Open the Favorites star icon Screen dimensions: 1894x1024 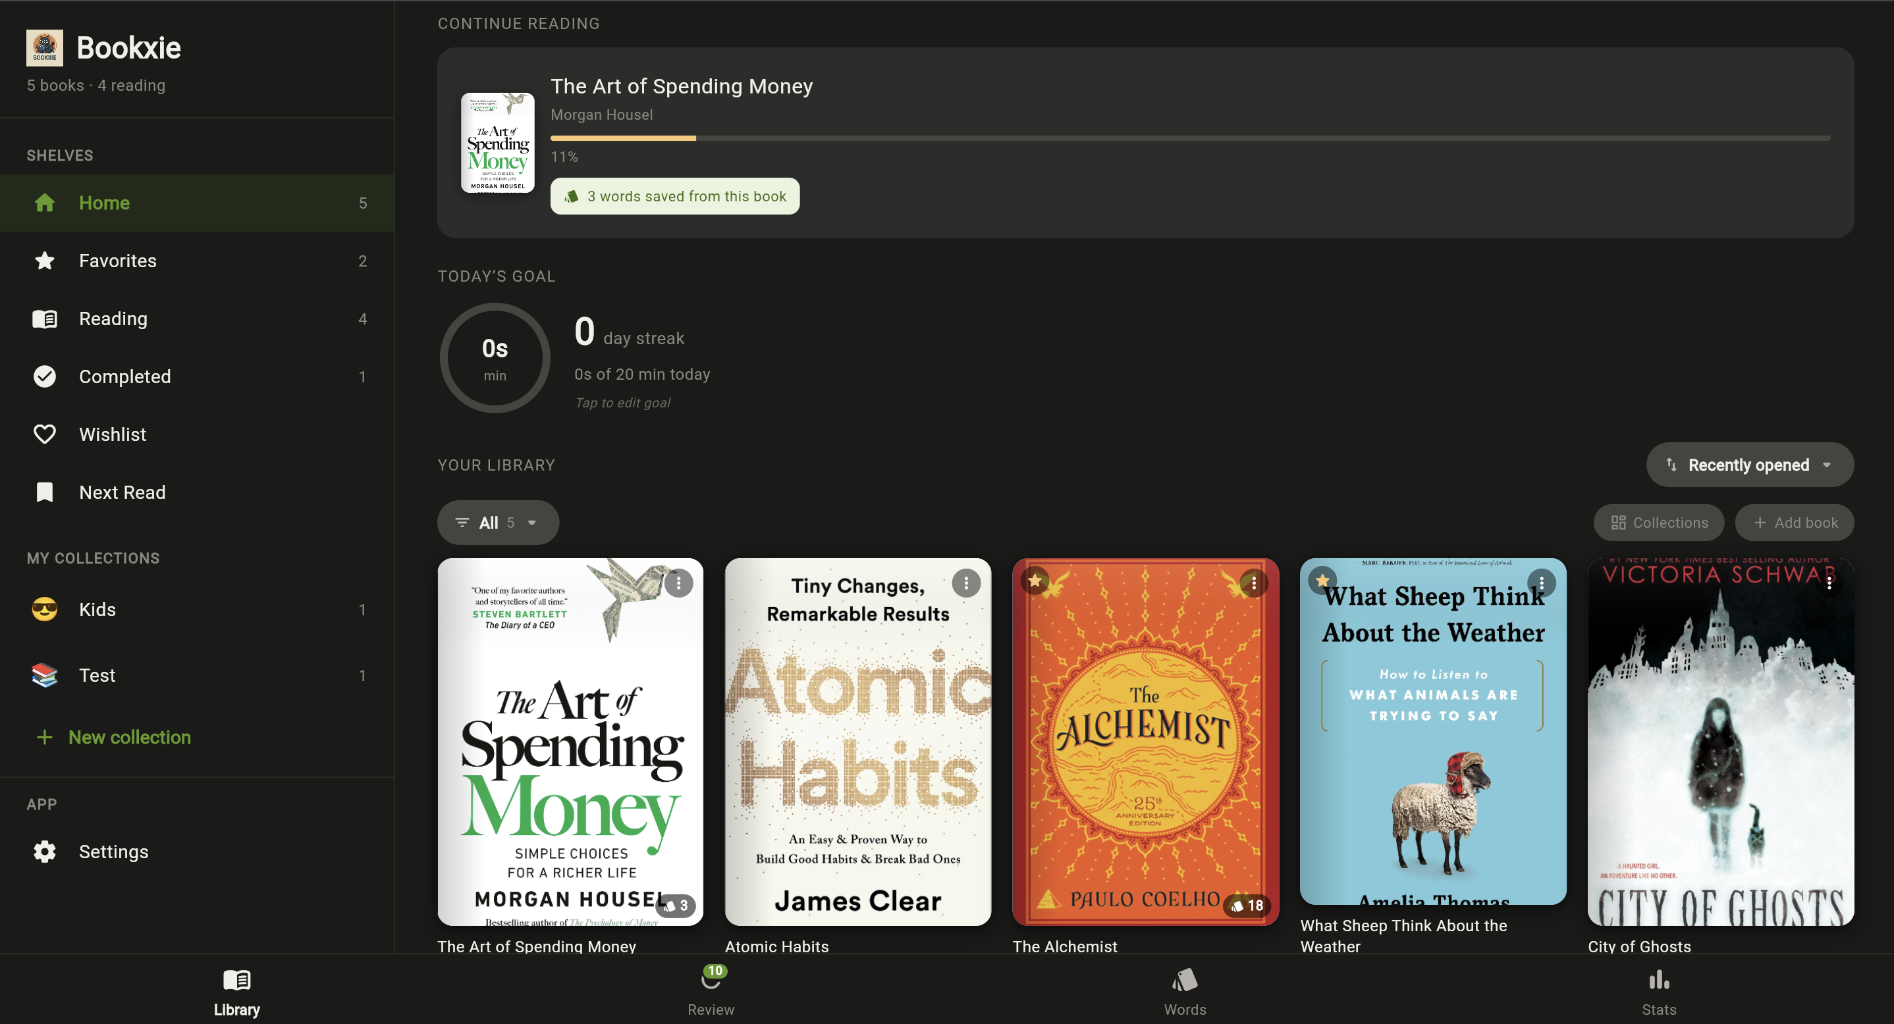coord(44,261)
